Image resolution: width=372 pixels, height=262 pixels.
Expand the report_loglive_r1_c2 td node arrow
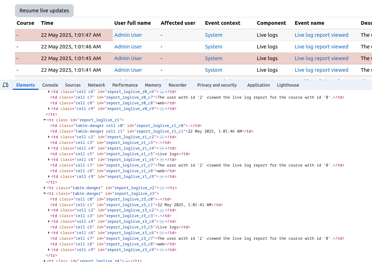(49, 137)
